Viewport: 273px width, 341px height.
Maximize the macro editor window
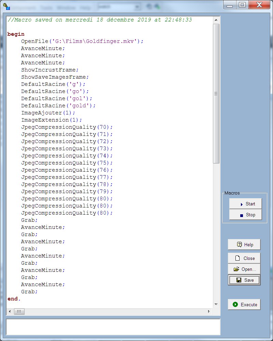click(x=242, y=5)
